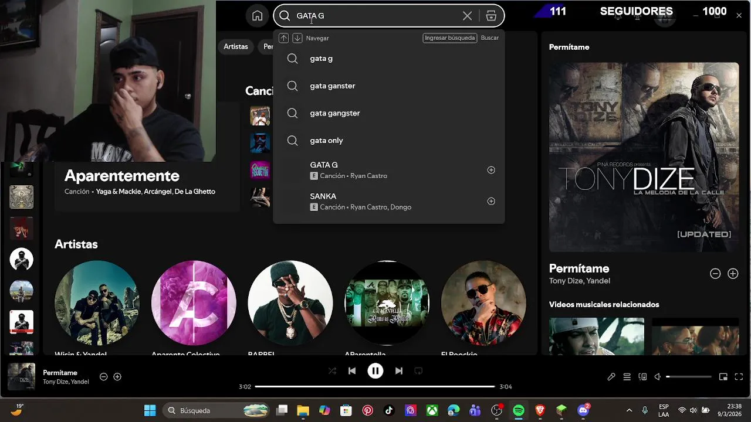The image size is (751, 422).
Task: Open the Windows Start menu
Action: (x=150, y=410)
